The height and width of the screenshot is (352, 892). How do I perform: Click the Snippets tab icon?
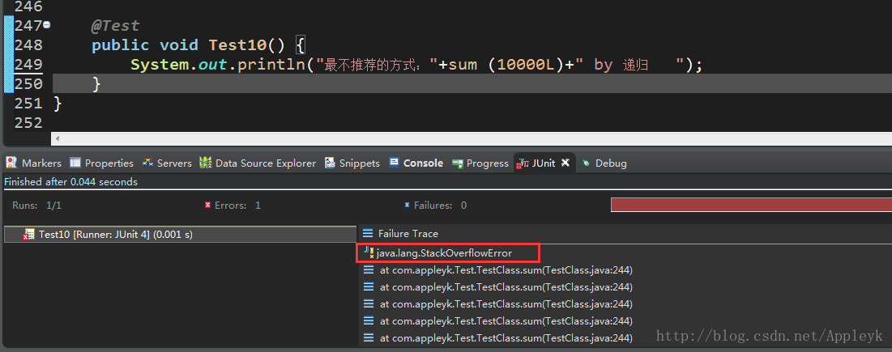(x=330, y=163)
